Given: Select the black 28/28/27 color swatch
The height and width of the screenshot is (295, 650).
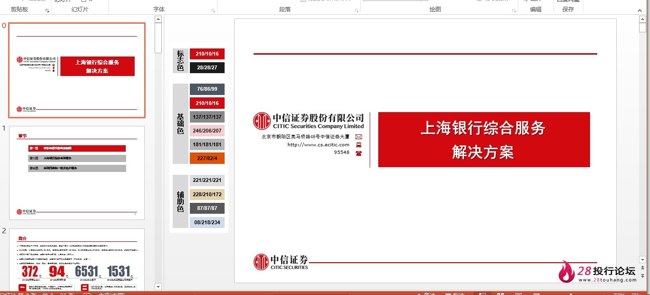Looking at the screenshot, I should point(207,67).
